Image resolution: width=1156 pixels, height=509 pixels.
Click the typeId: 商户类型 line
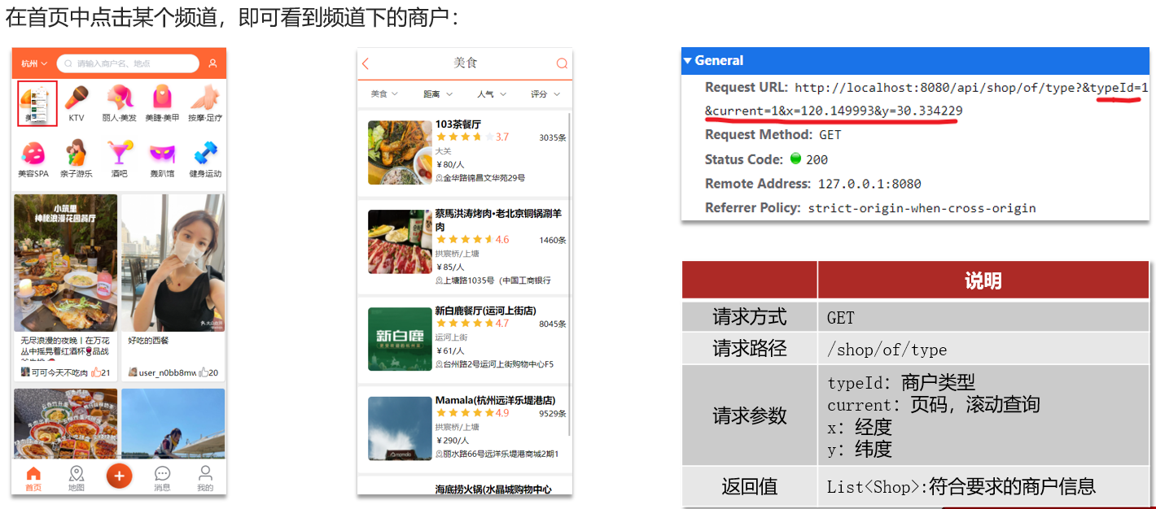pos(901,382)
